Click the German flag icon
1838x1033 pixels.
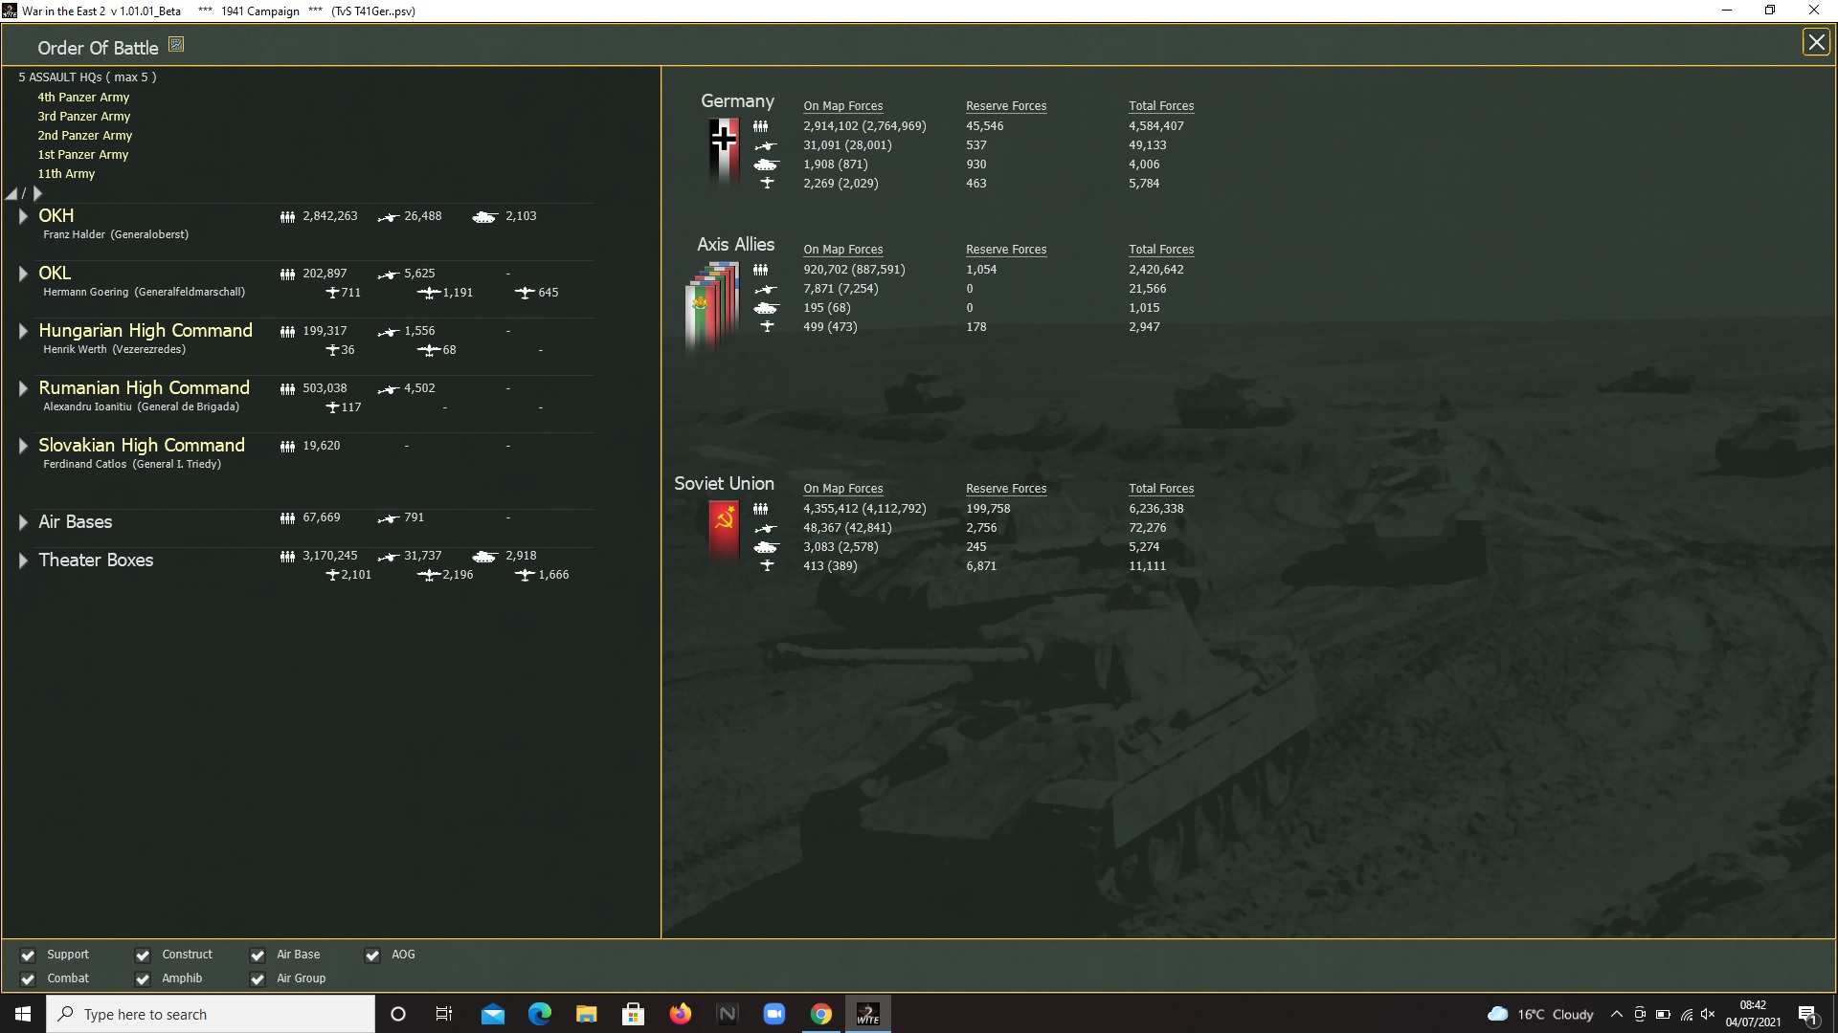click(x=724, y=150)
